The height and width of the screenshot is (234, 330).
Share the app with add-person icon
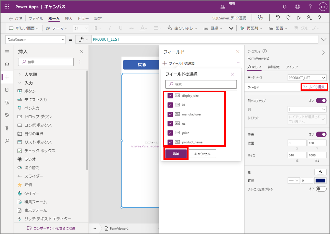click(309, 18)
